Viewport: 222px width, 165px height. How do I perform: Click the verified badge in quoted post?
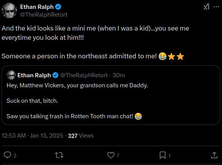point(55,75)
